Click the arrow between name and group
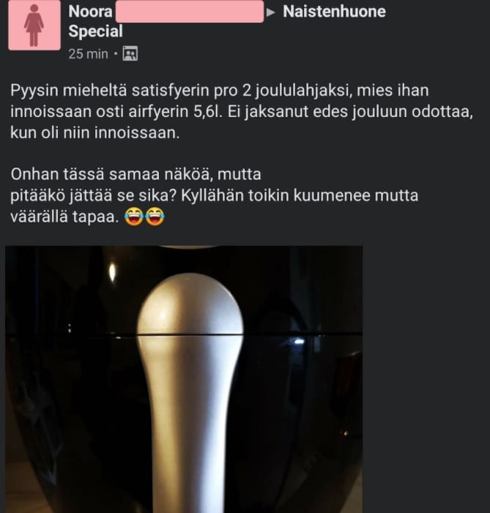Viewport: 490px width, 513px height. tap(271, 12)
